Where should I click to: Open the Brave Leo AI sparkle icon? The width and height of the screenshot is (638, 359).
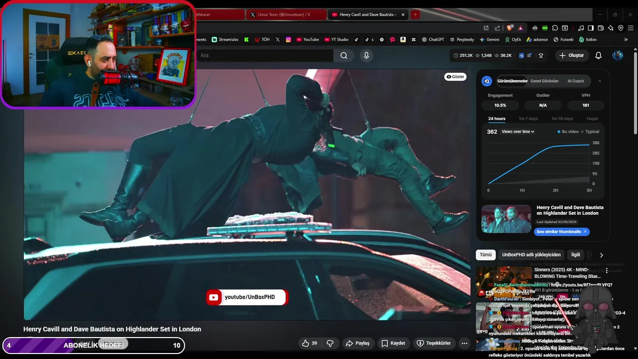click(611, 28)
